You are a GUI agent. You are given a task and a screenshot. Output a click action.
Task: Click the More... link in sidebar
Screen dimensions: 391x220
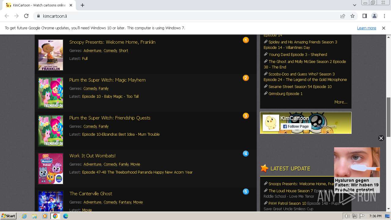click(341, 102)
